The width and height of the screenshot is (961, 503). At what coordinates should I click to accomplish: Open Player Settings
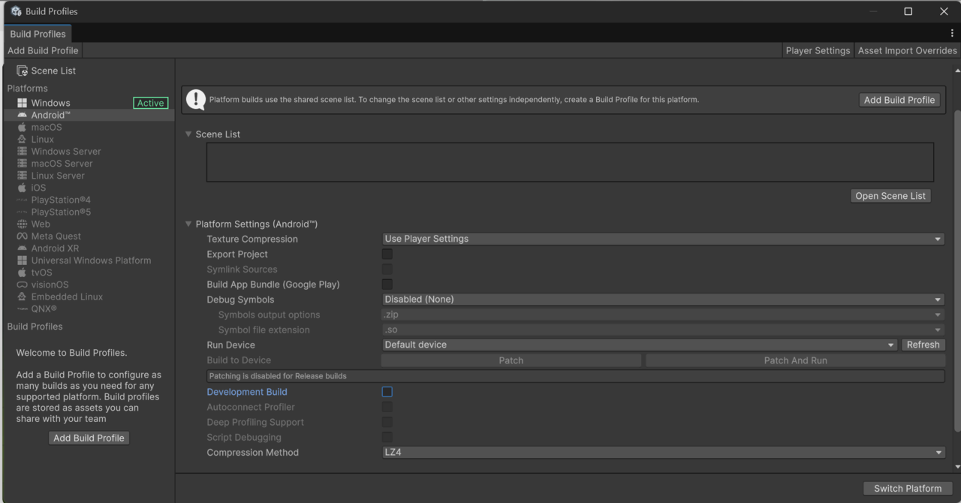[818, 50]
